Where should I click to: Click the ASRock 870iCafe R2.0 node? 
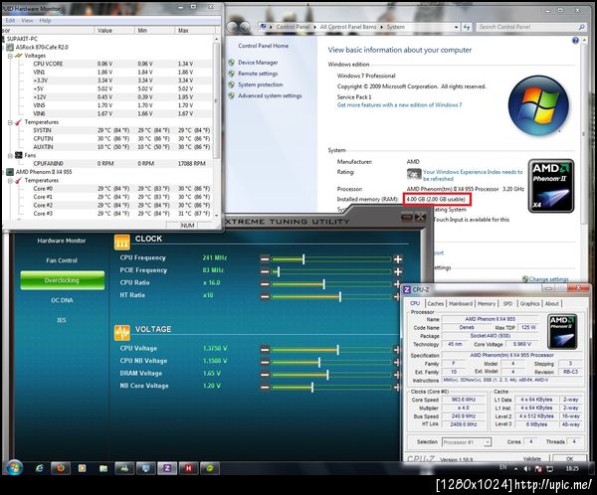point(42,47)
